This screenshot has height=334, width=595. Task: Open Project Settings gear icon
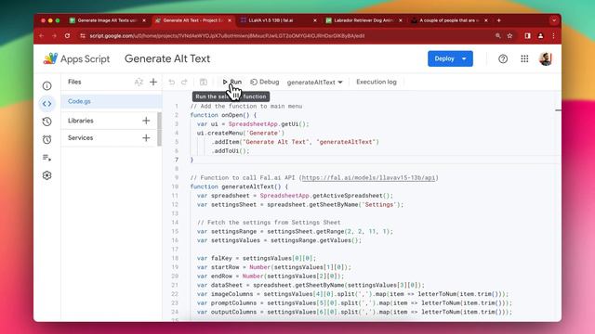tap(47, 175)
